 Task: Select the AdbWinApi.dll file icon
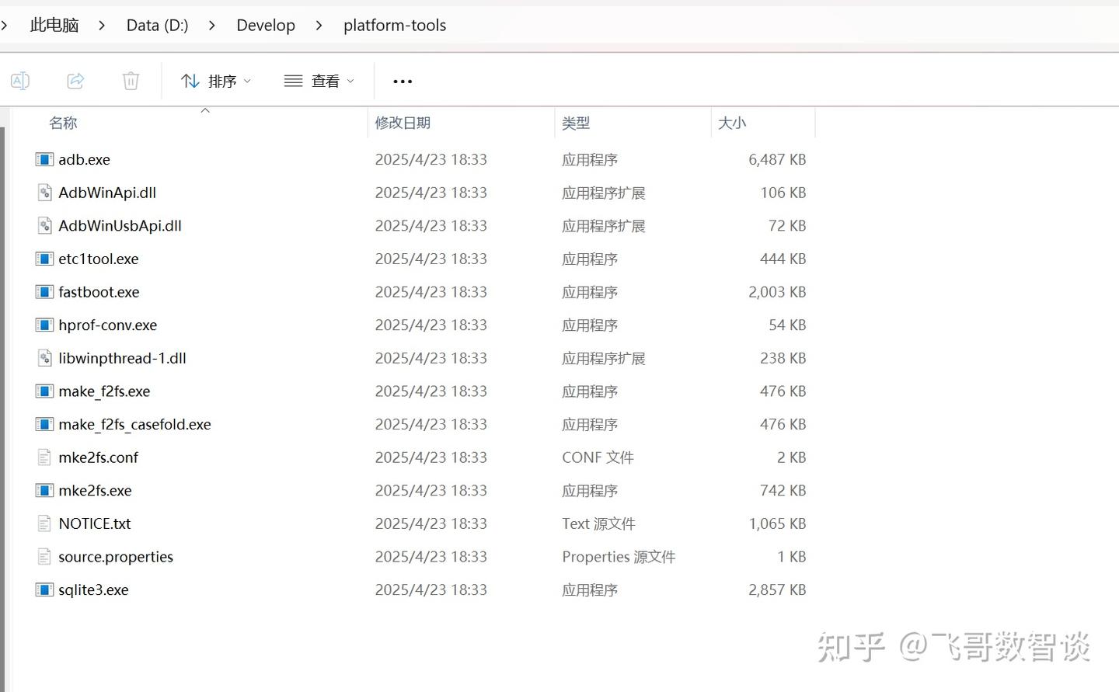pos(44,193)
